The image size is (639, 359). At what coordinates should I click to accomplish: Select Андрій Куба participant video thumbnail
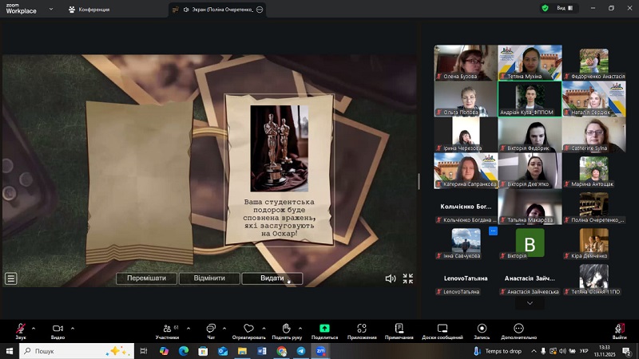pos(529,98)
